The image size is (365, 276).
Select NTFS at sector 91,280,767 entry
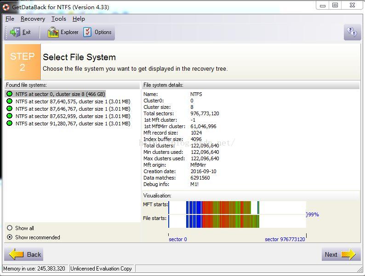click(73, 124)
